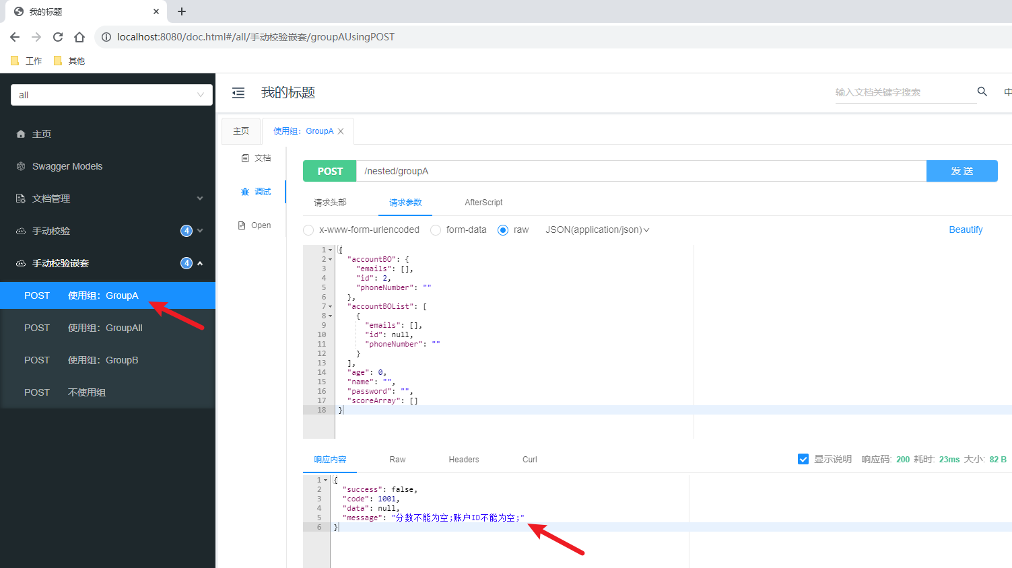Click the Beautify link
The image size is (1012, 568).
click(966, 229)
